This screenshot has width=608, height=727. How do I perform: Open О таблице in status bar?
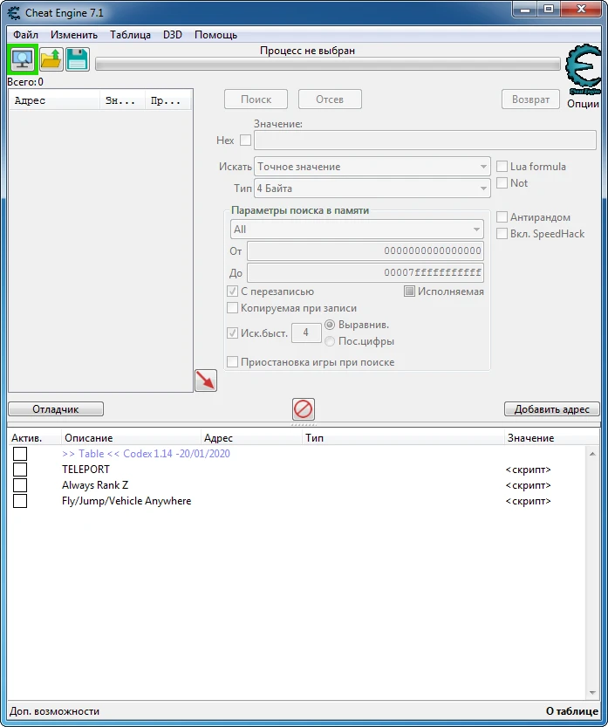[x=572, y=711]
